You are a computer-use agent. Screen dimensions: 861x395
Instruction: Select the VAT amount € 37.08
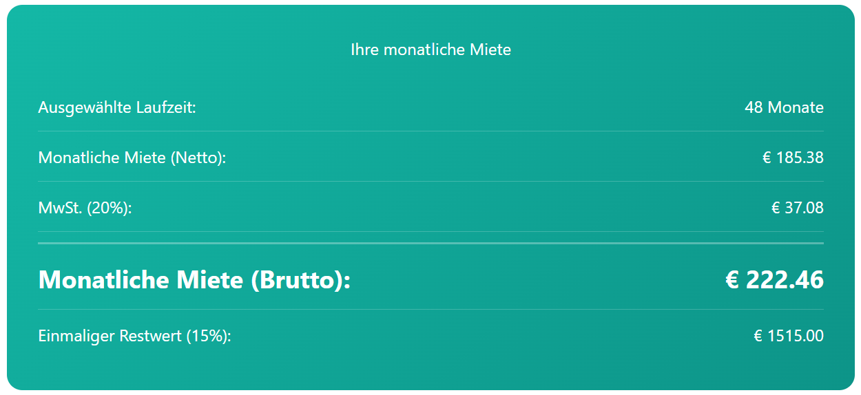tap(797, 208)
